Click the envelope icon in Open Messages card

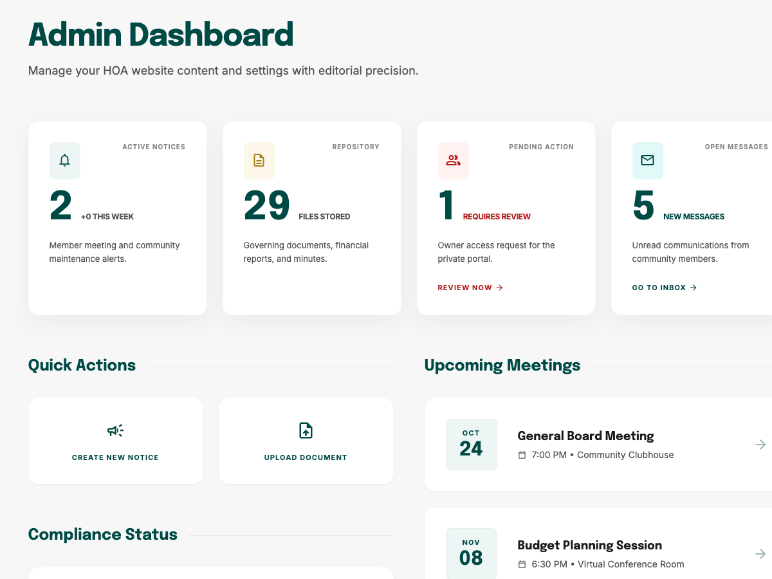(647, 161)
